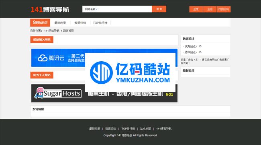This screenshot has height=145, width=261.
Task: Click the 待审站点: 10 statistic
Action: coord(193,52)
